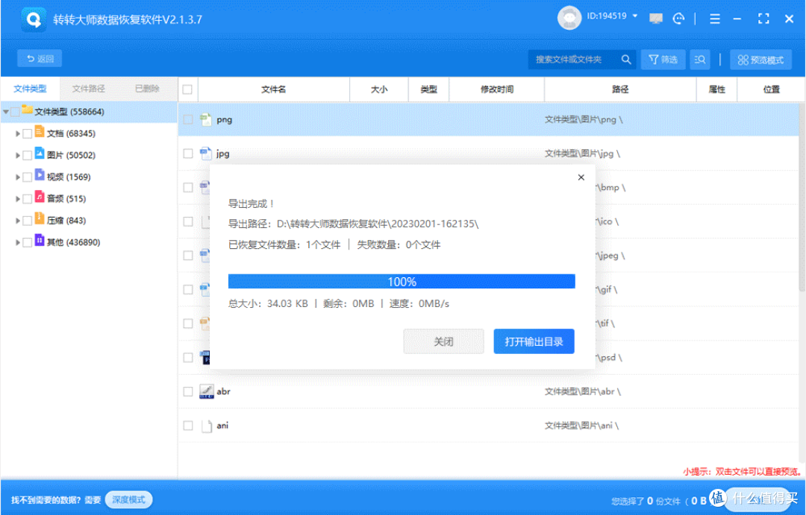Screen dimensions: 806x515
Task: Open the 筛选 filter button
Action: tap(663, 60)
